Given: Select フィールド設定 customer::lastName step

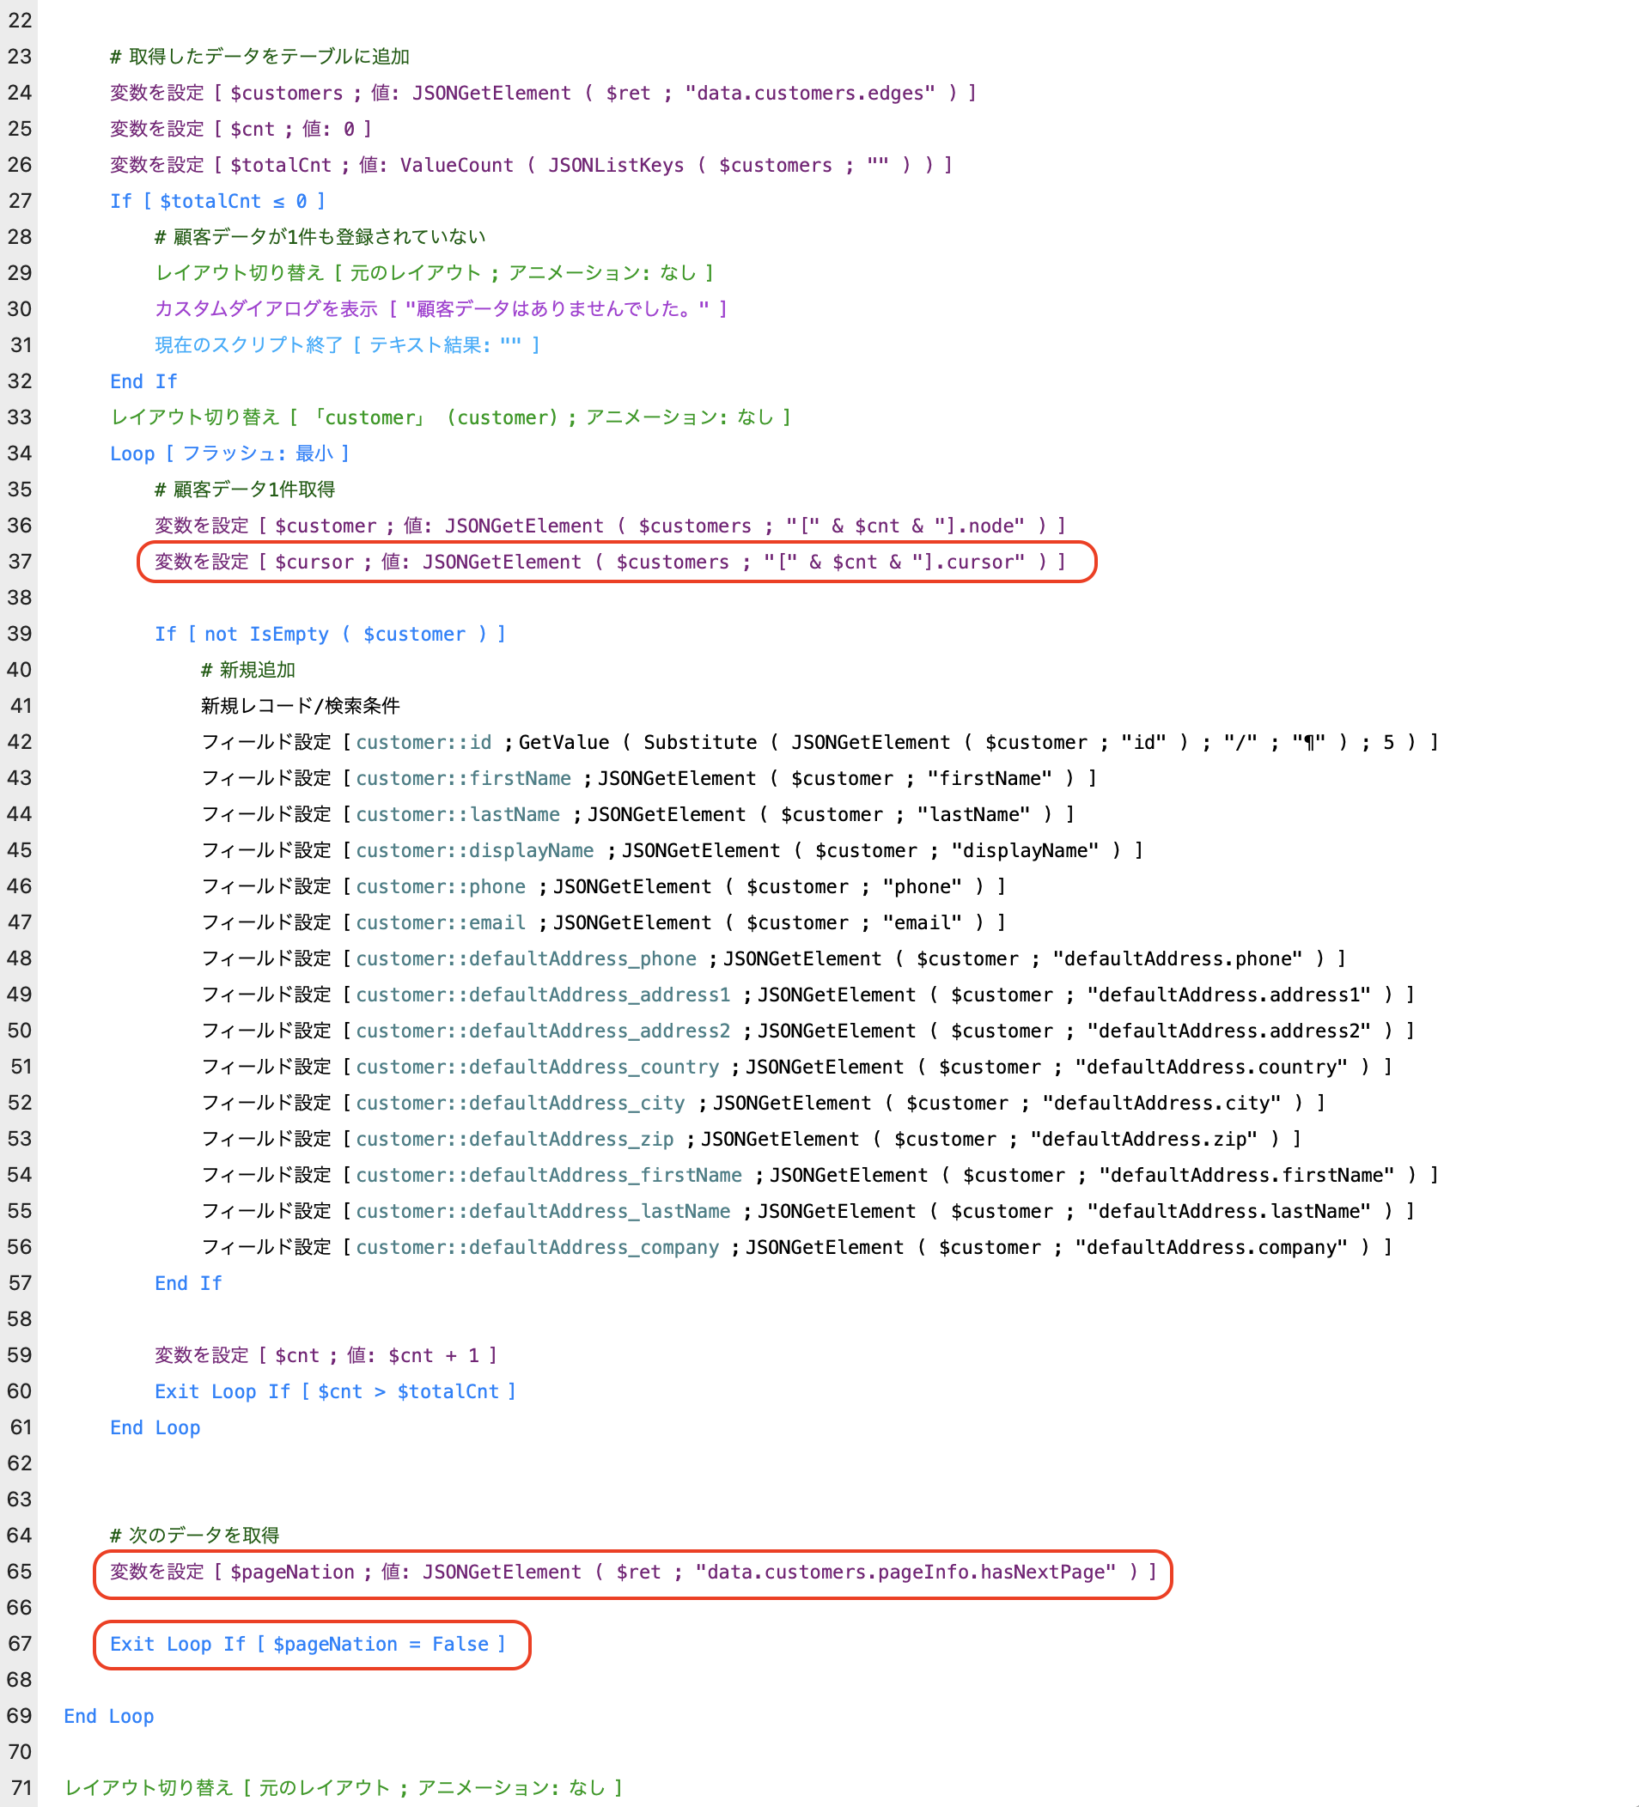Looking at the screenshot, I should tap(638, 814).
